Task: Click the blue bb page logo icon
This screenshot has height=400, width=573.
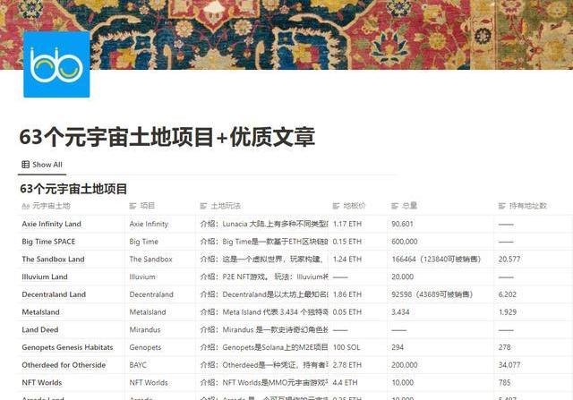Action: pos(56,64)
